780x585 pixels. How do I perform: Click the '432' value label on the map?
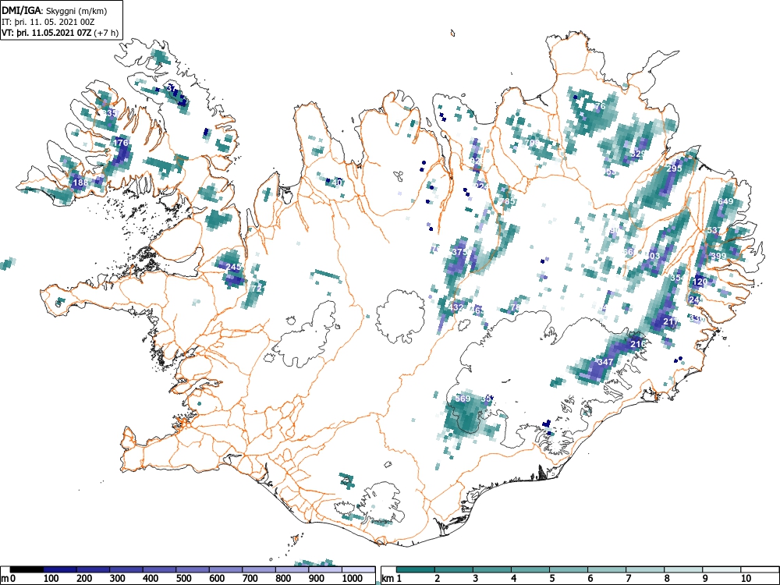pyautogui.click(x=456, y=307)
